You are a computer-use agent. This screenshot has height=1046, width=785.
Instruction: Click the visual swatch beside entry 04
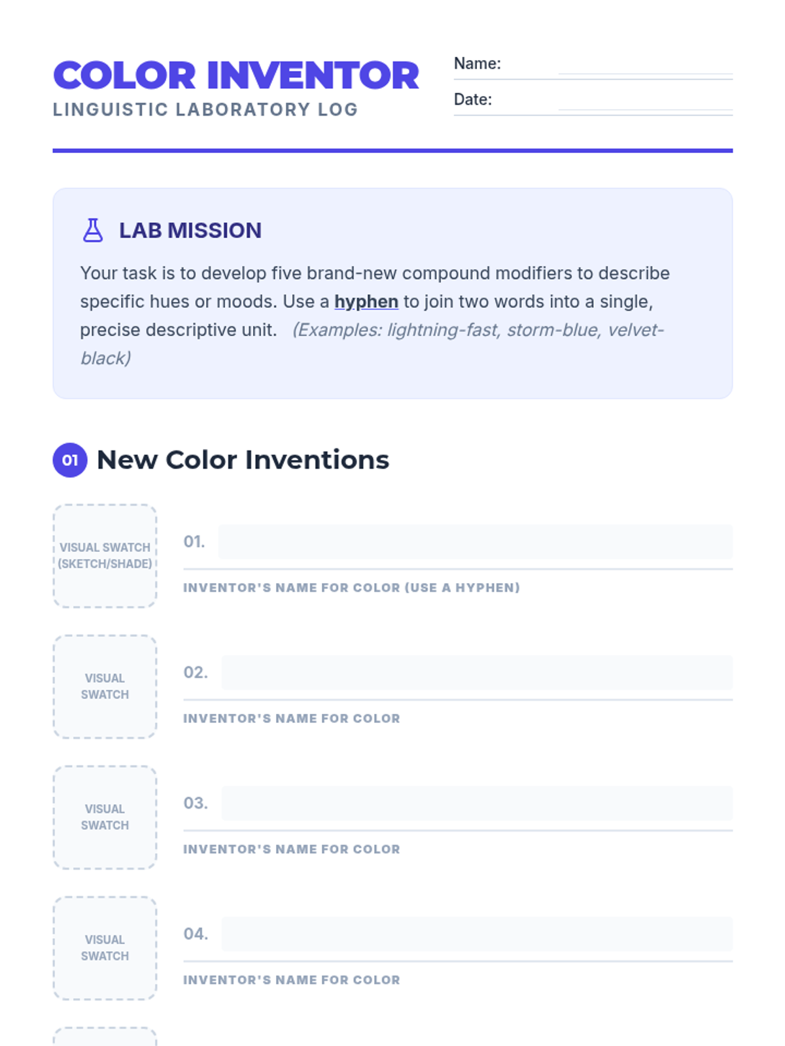tap(105, 948)
